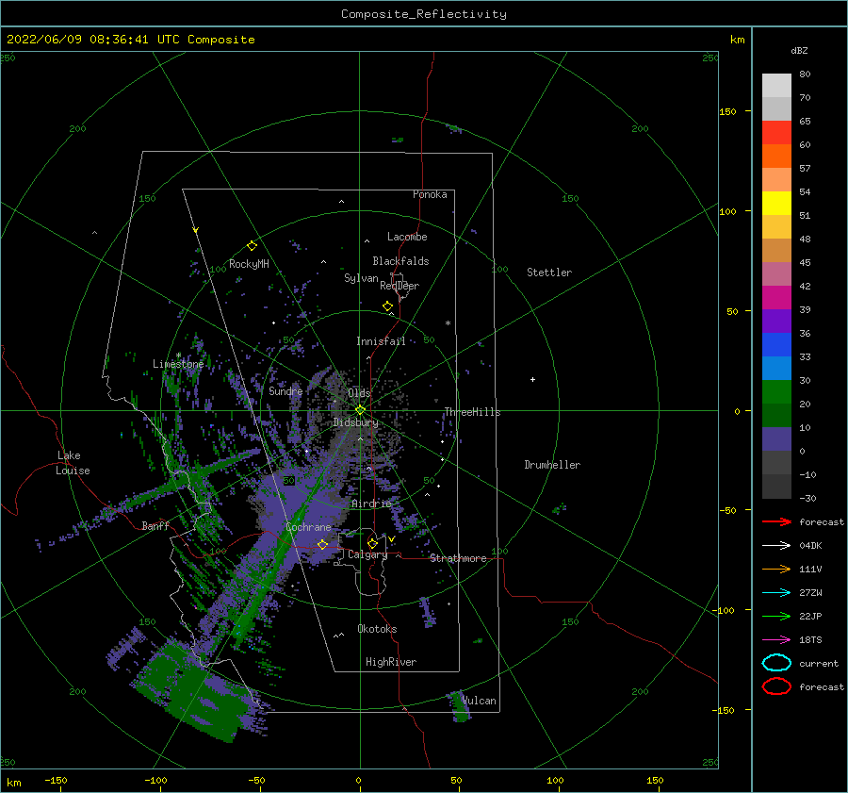This screenshot has height=793, width=848.
Task: Click the ThreeHills city label
Action: pyautogui.click(x=473, y=412)
